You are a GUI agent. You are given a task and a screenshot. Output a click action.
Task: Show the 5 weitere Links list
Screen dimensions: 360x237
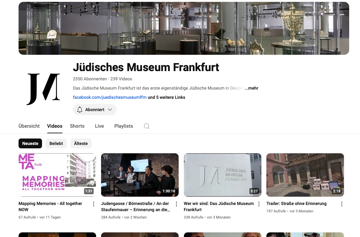[x=167, y=97]
